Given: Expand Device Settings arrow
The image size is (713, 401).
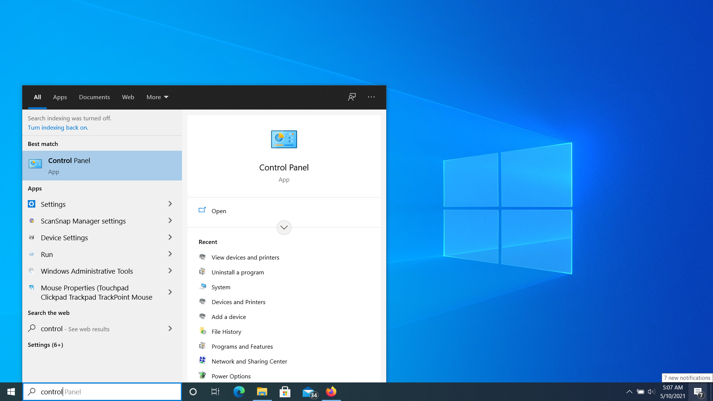Looking at the screenshot, I should click(170, 237).
